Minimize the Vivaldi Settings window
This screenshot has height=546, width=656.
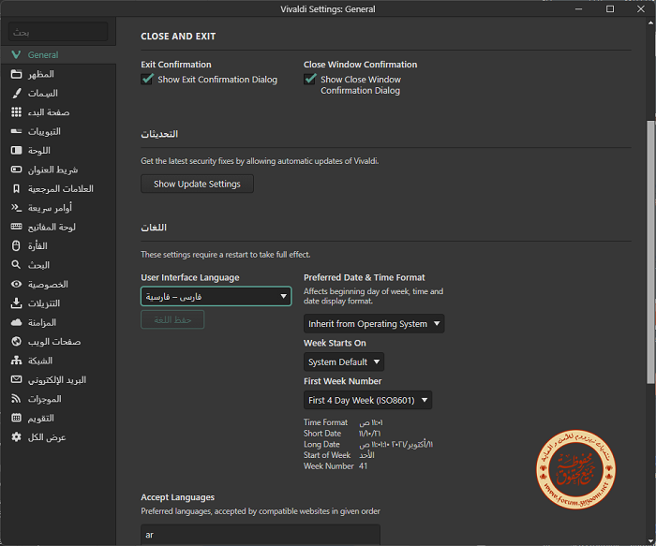click(x=578, y=8)
